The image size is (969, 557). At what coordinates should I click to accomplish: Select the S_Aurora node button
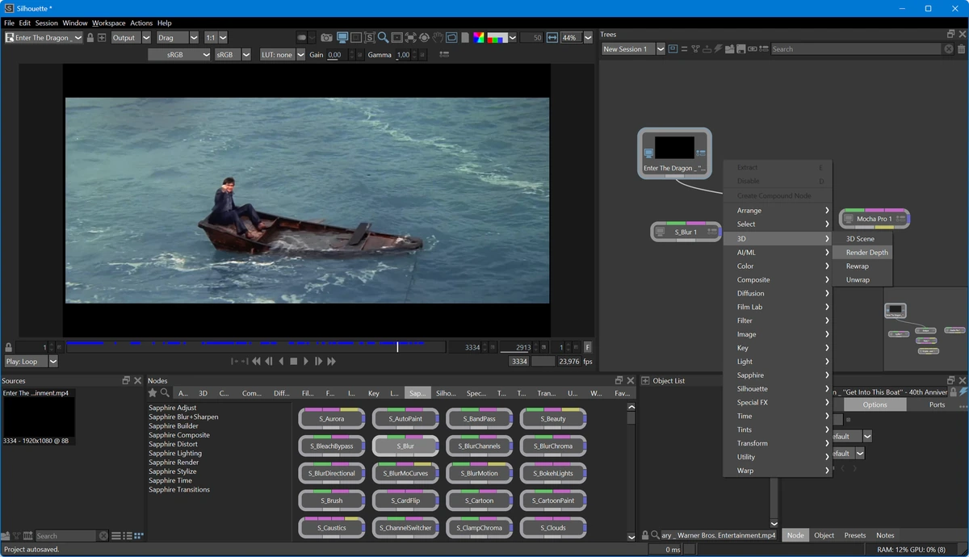coord(332,418)
